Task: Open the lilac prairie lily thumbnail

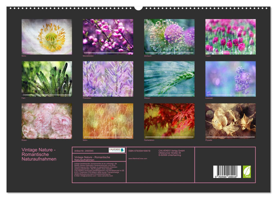Action: 108,79
